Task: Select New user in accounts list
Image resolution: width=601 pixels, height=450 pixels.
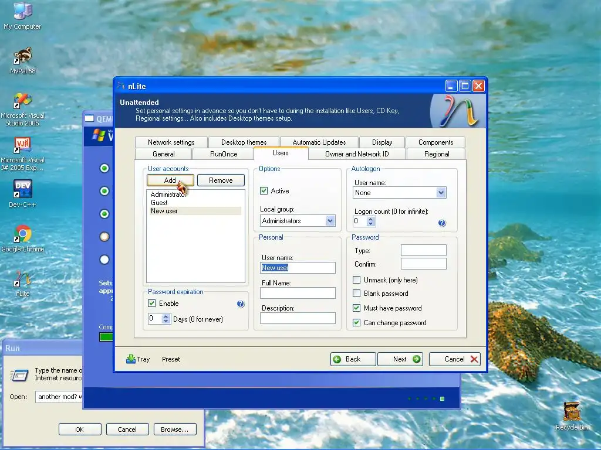Action: click(195, 211)
